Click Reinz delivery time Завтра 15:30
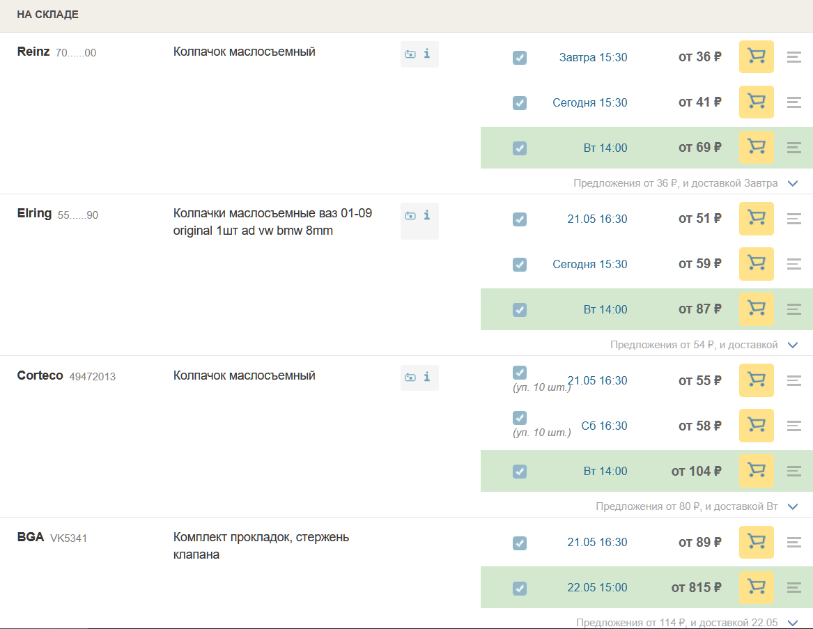This screenshot has height=629, width=813. pyautogui.click(x=593, y=58)
